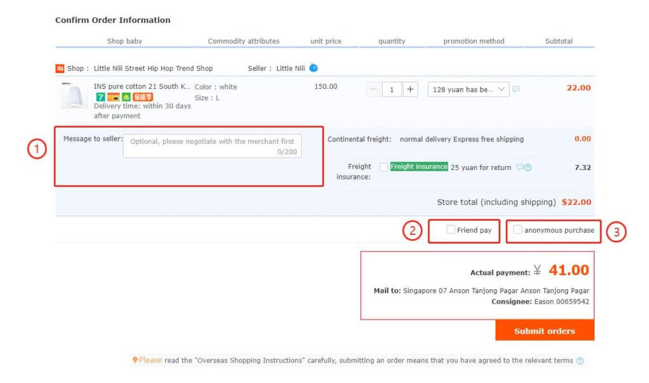Screen dimensions: 649x383
Task: Click the unit price column header
Action: point(326,41)
